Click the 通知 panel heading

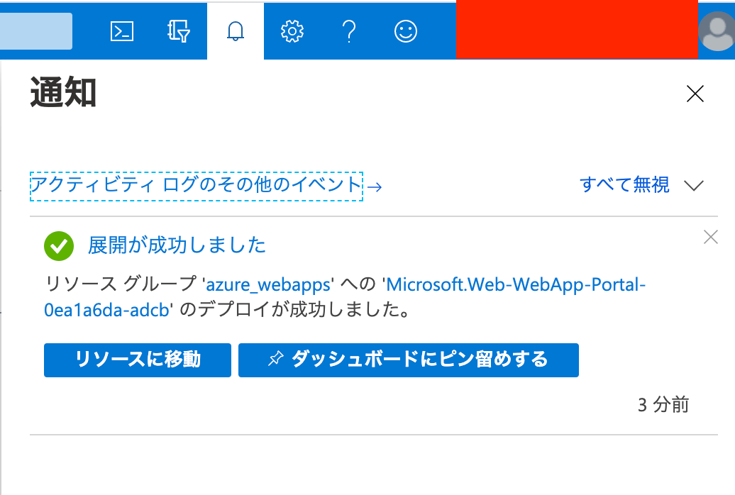click(63, 92)
